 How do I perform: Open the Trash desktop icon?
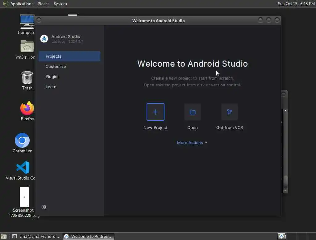point(27,77)
